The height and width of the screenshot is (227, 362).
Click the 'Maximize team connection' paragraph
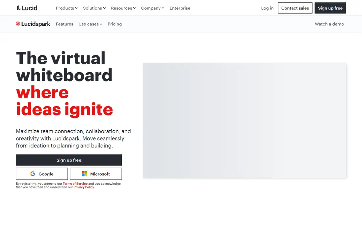73,138
